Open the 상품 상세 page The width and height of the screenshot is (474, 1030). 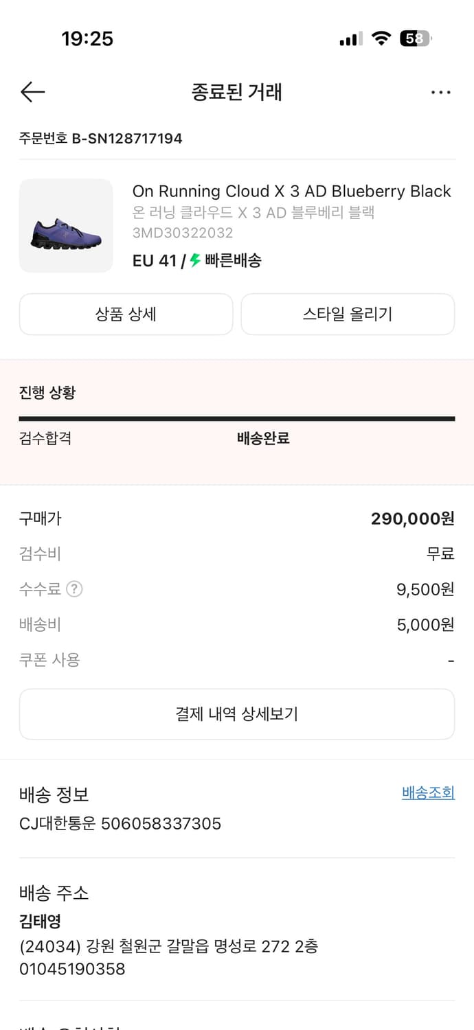126,314
